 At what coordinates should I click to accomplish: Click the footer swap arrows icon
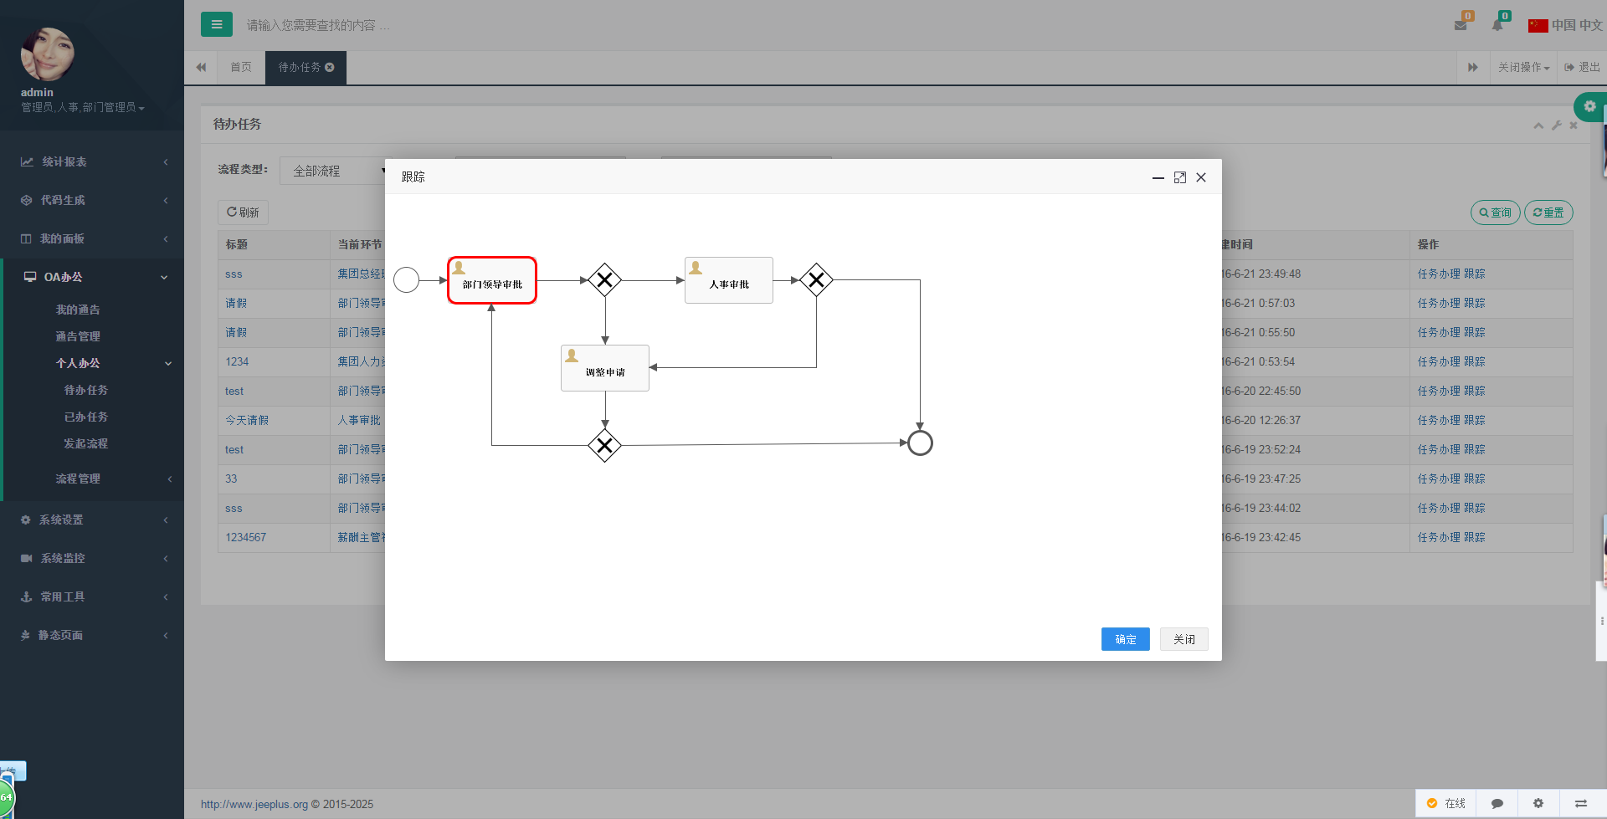(1581, 803)
